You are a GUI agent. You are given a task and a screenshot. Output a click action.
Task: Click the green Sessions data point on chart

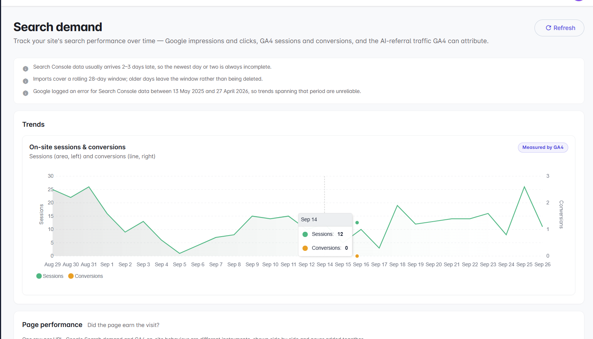pyautogui.click(x=357, y=223)
